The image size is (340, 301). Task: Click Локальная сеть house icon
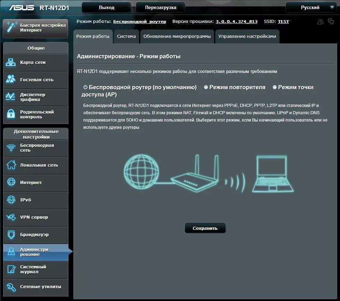[11, 165]
